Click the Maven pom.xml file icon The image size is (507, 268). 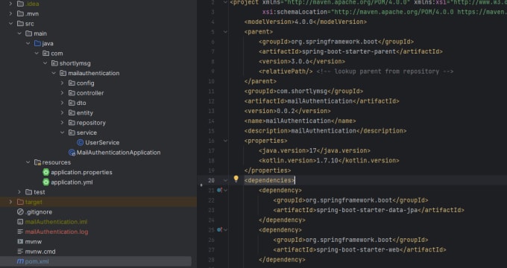[x=20, y=261]
